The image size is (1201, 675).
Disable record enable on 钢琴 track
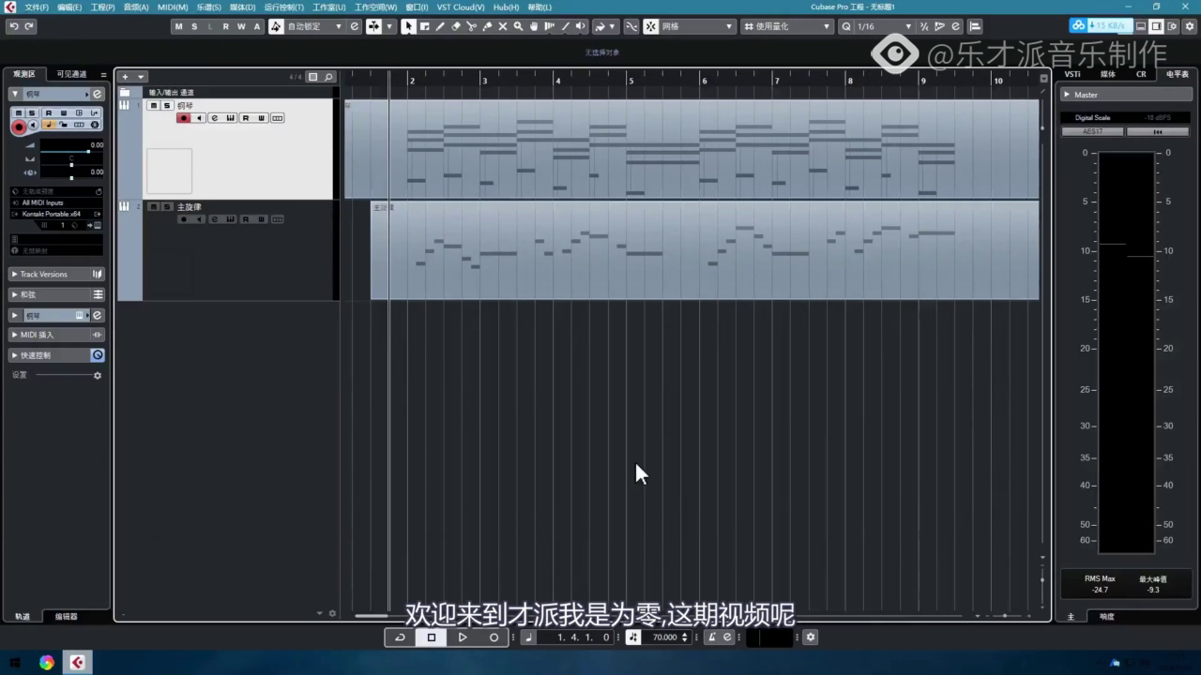[184, 118]
